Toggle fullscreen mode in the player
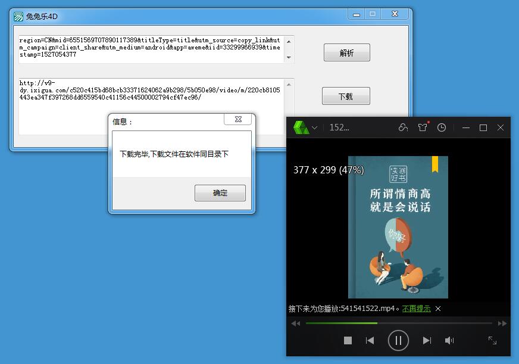The width and height of the screenshot is (519, 364). (492, 340)
